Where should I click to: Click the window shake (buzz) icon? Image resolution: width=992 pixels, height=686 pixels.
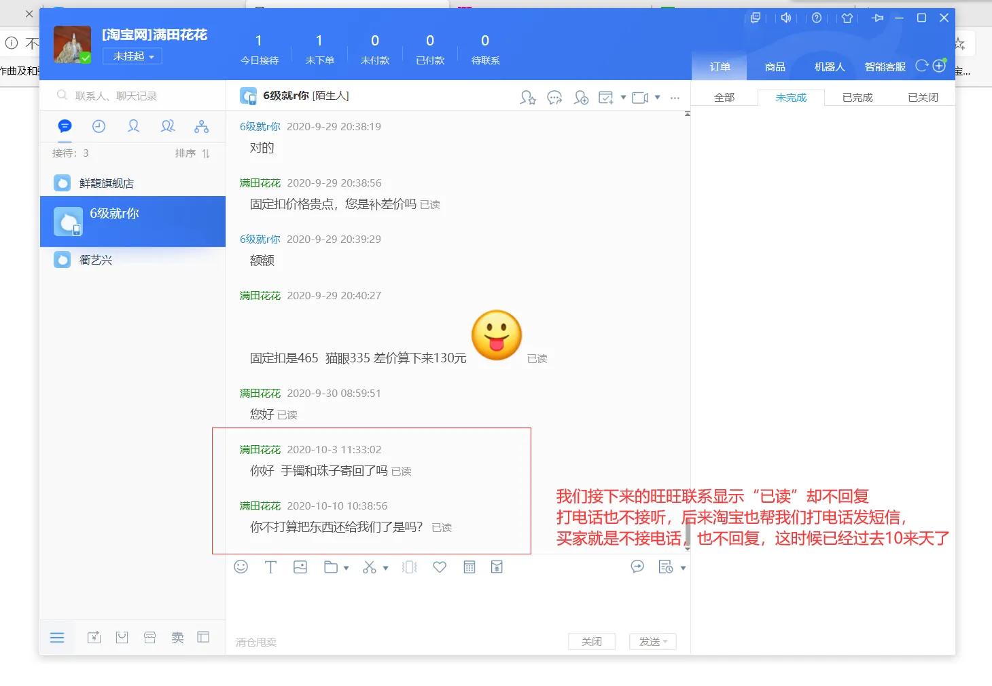(x=409, y=567)
